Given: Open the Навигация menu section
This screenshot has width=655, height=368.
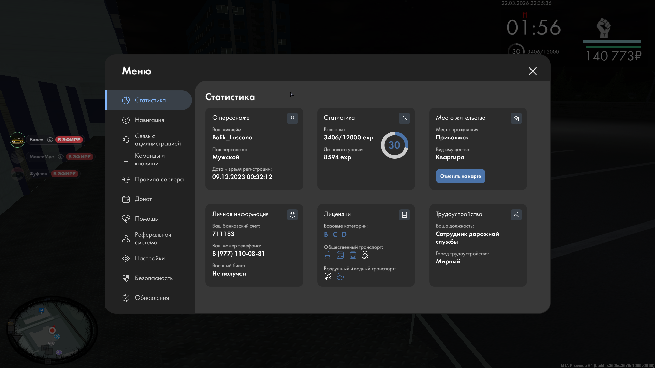Looking at the screenshot, I should click(149, 120).
